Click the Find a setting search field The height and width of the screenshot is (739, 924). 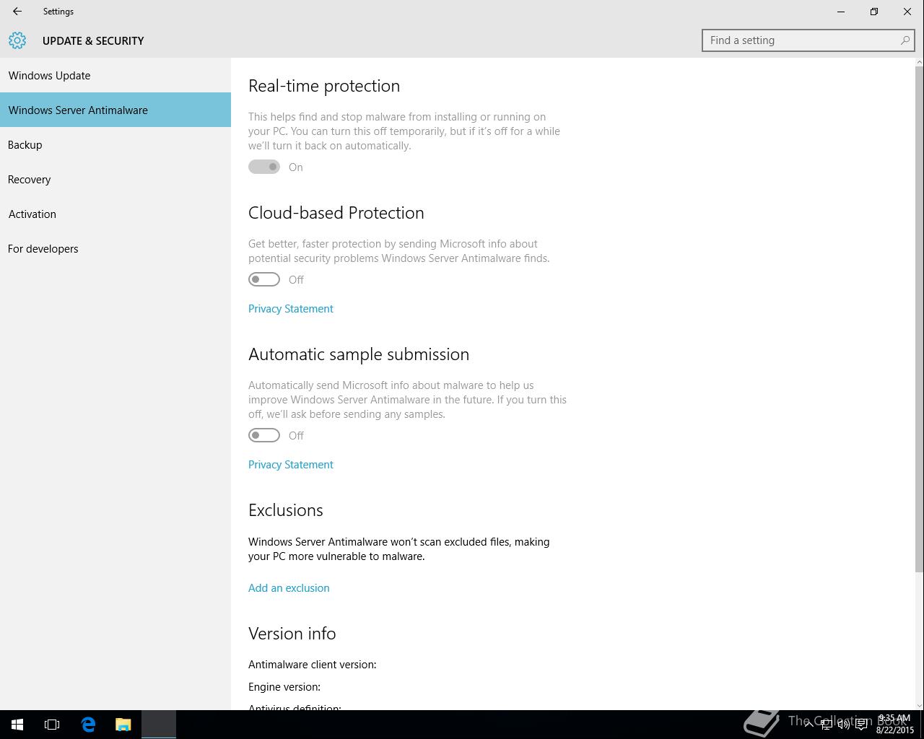point(808,40)
